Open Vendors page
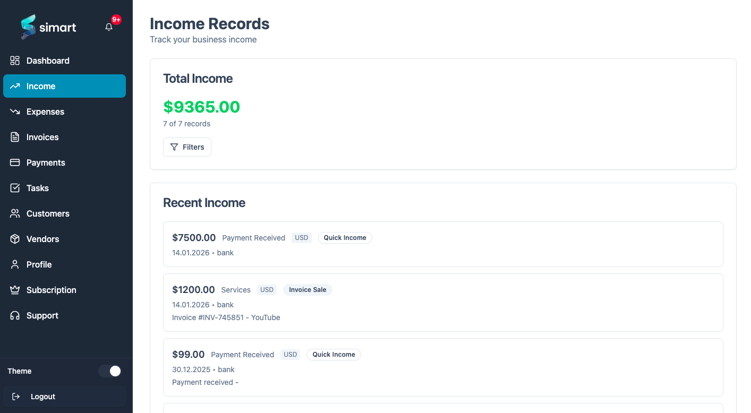751x413 pixels. pos(64,239)
